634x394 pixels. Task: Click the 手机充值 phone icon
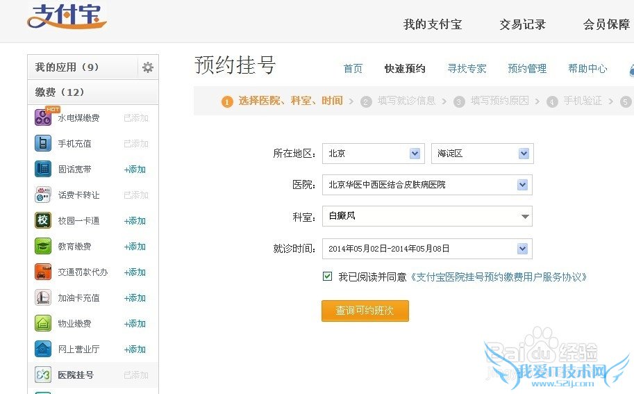43,143
